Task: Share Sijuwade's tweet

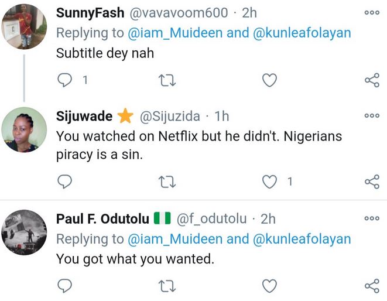Action: click(372, 182)
